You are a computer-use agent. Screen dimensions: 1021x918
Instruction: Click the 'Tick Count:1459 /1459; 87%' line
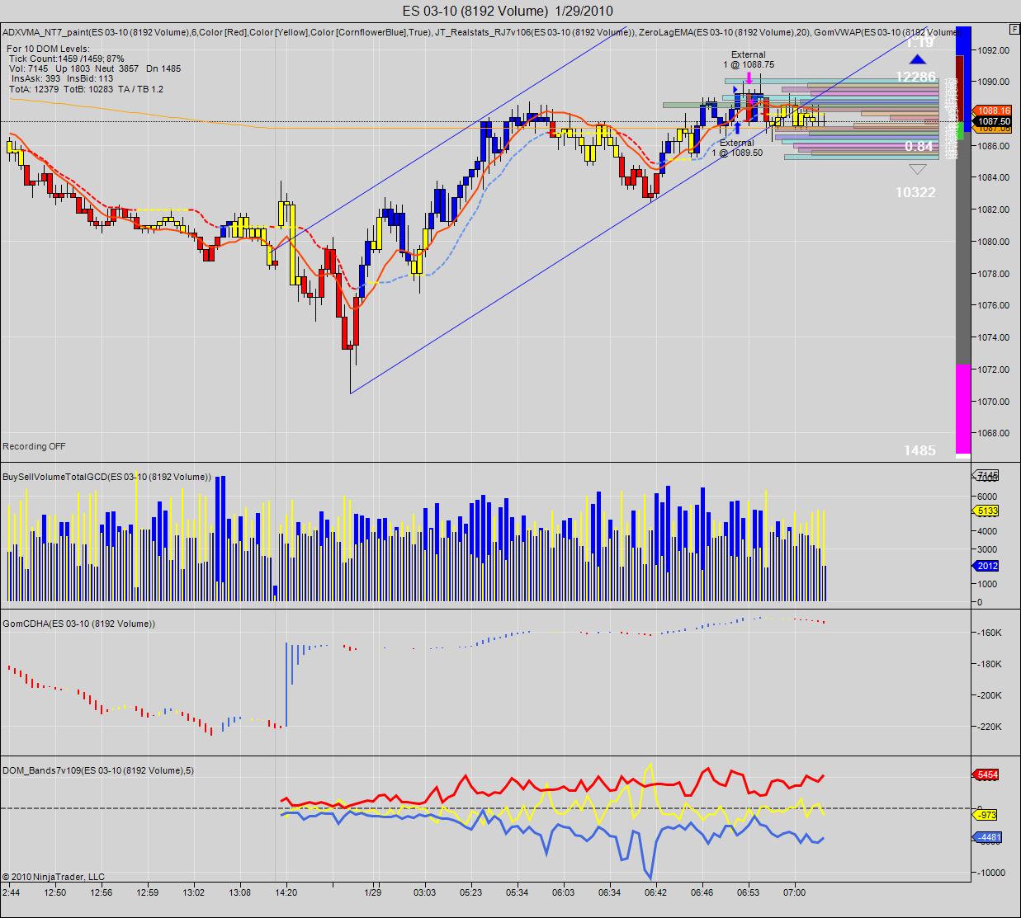[x=67, y=59]
